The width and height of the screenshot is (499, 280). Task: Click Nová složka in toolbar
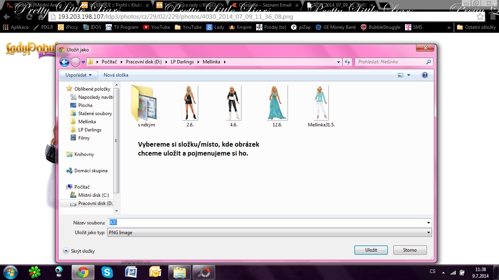(x=116, y=75)
